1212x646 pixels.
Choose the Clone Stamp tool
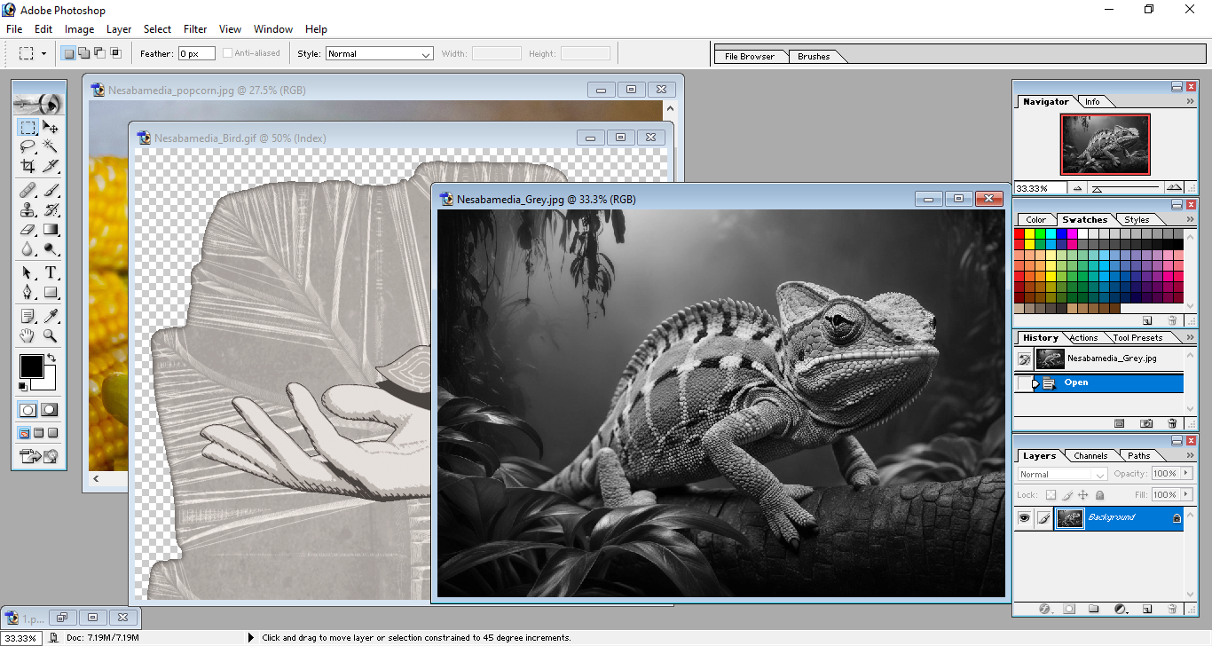28,209
